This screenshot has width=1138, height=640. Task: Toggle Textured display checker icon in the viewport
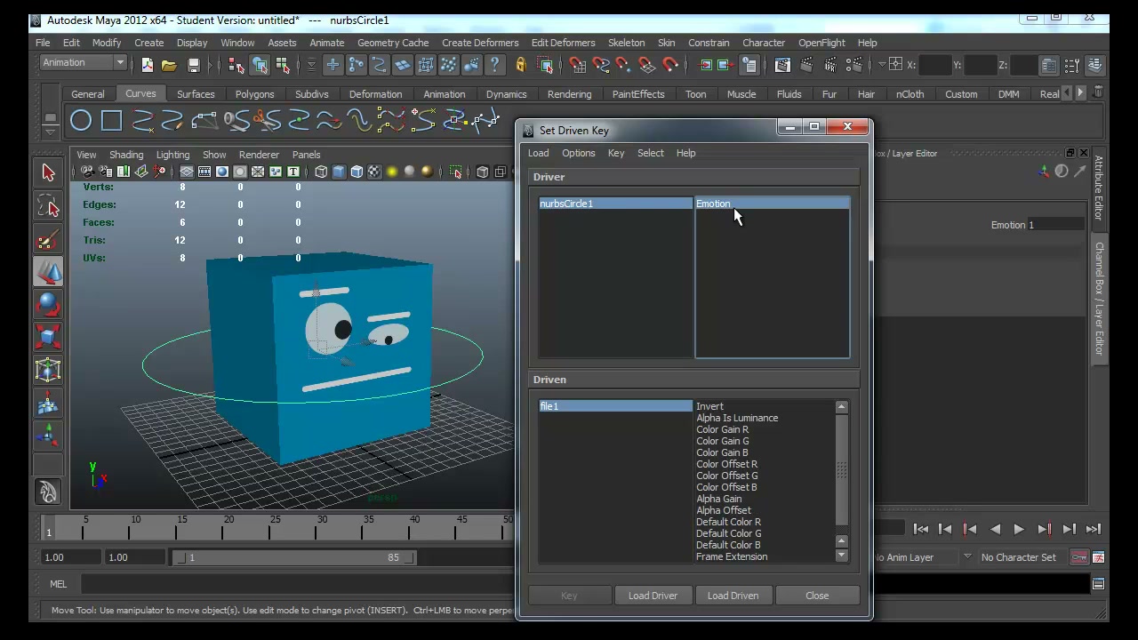click(374, 172)
